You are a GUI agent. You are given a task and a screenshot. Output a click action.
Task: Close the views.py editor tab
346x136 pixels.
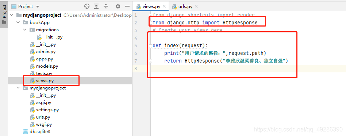pyautogui.click(x=164, y=7)
